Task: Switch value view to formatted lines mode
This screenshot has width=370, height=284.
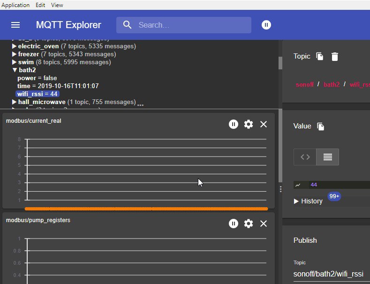Action: 327,157
